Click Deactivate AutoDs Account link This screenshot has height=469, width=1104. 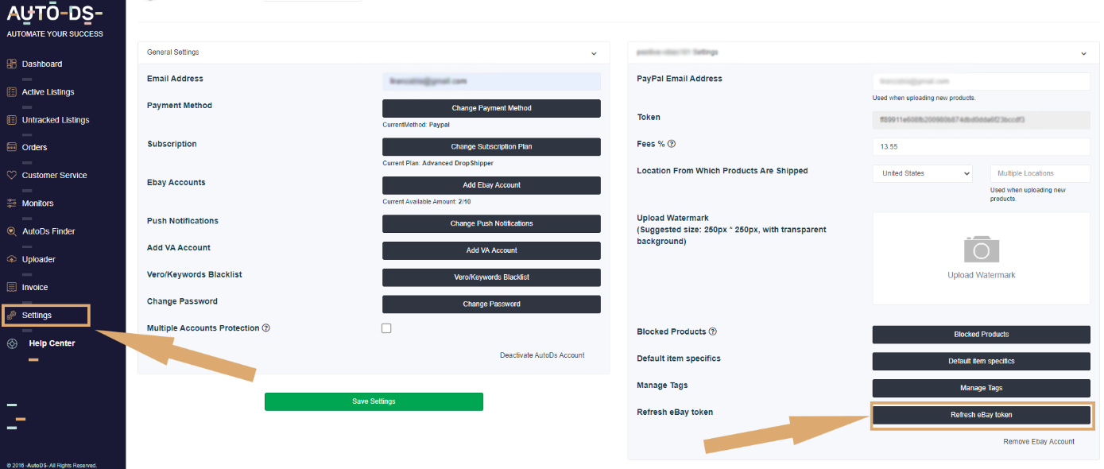tap(542, 355)
